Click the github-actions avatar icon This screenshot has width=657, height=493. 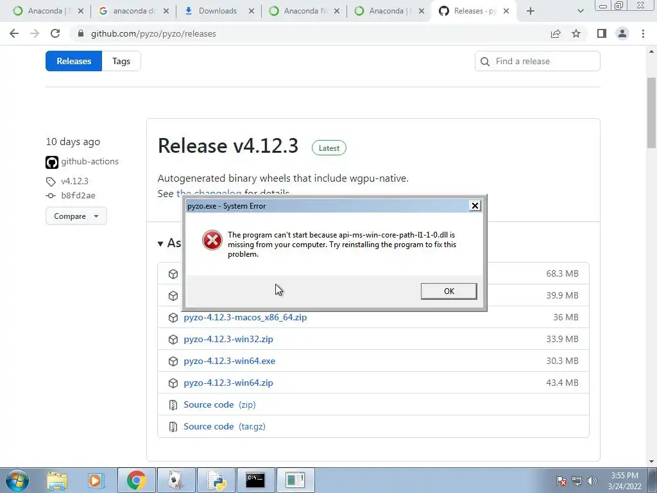click(x=52, y=162)
